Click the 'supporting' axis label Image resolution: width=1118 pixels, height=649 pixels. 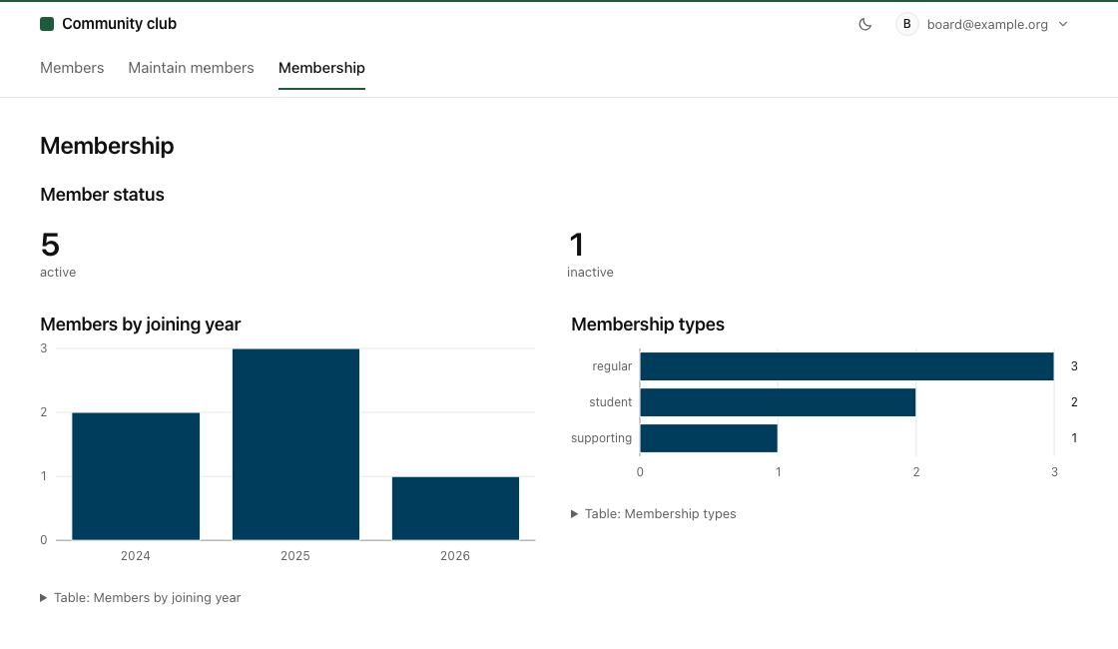(x=601, y=438)
